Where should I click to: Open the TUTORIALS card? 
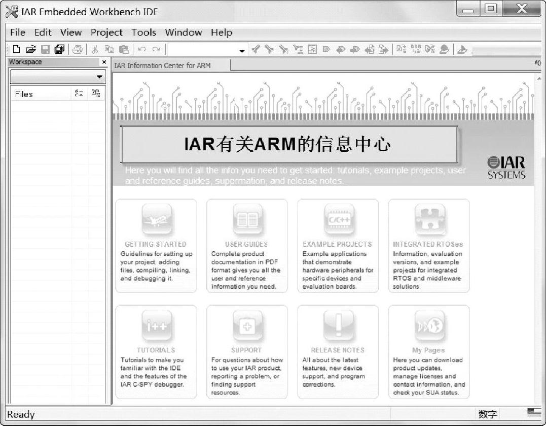[x=156, y=352]
